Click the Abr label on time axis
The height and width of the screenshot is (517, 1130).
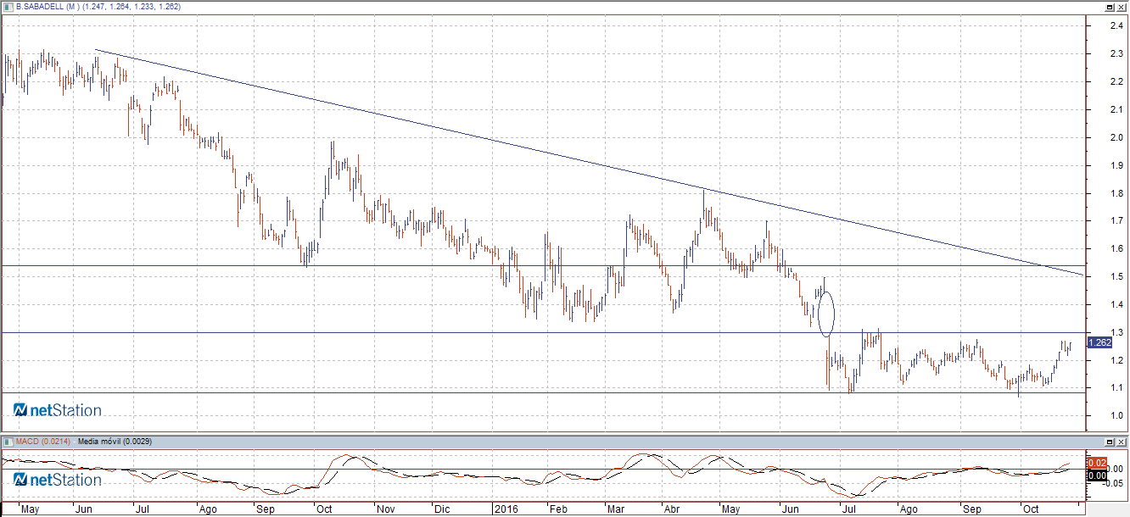673,510
